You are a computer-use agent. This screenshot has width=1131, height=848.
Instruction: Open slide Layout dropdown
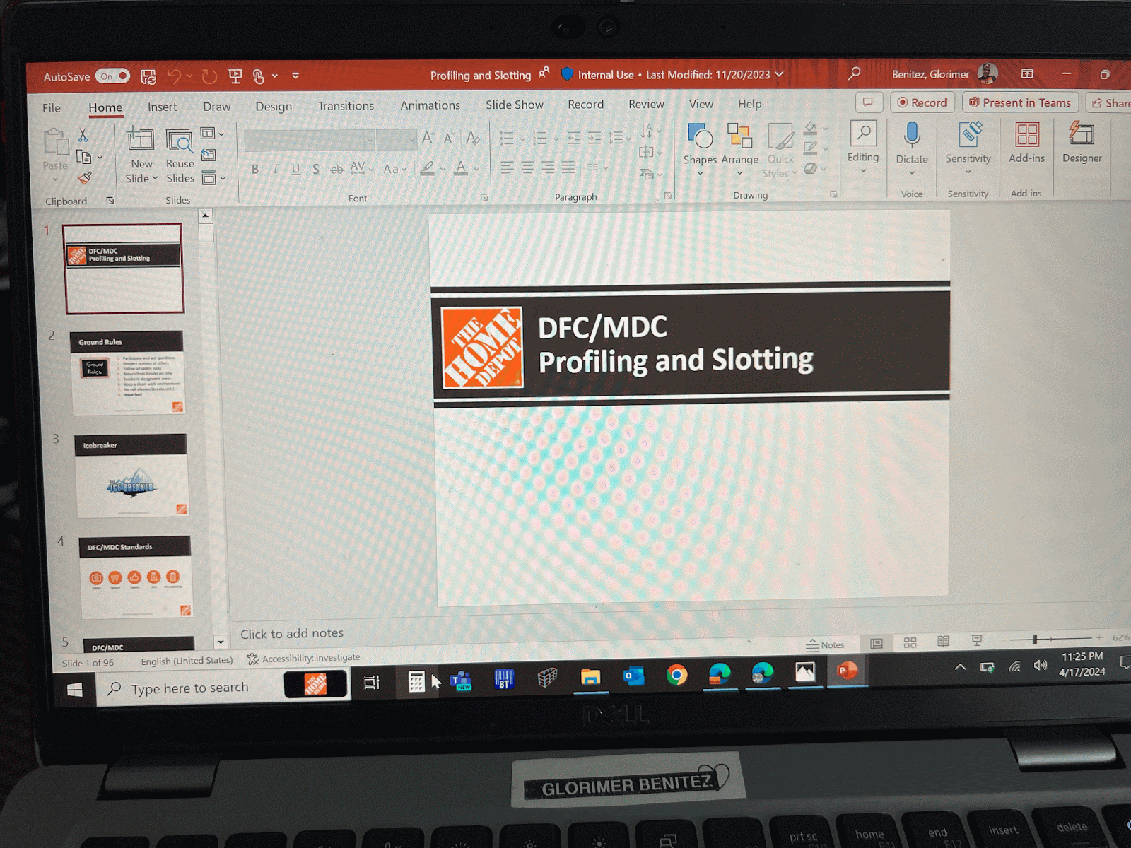click(212, 133)
